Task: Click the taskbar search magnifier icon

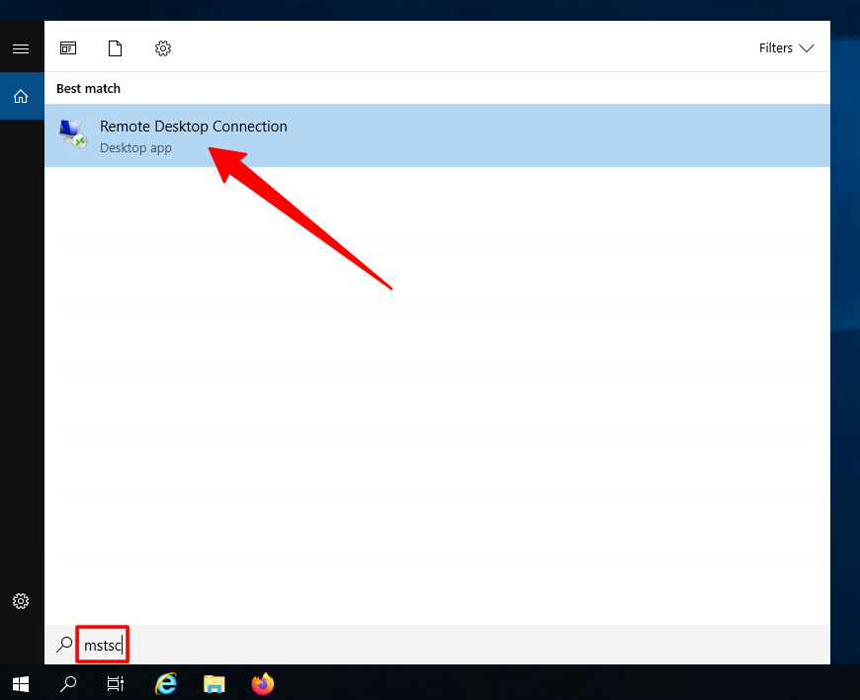Action: (x=68, y=683)
